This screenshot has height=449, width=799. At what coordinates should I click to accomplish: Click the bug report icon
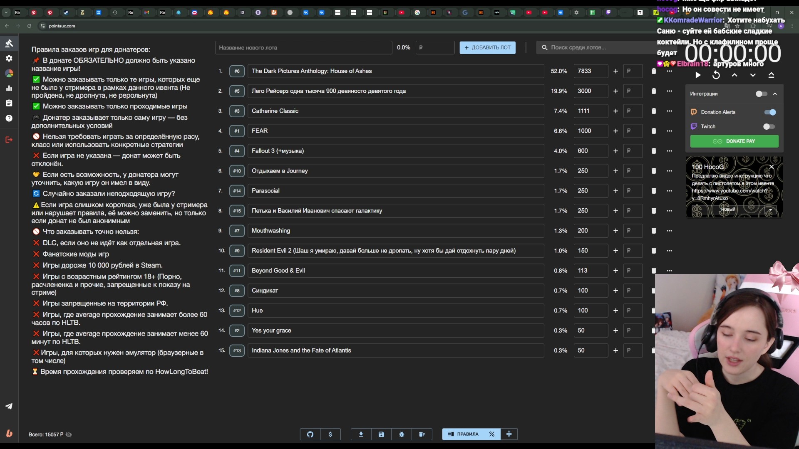point(402,434)
